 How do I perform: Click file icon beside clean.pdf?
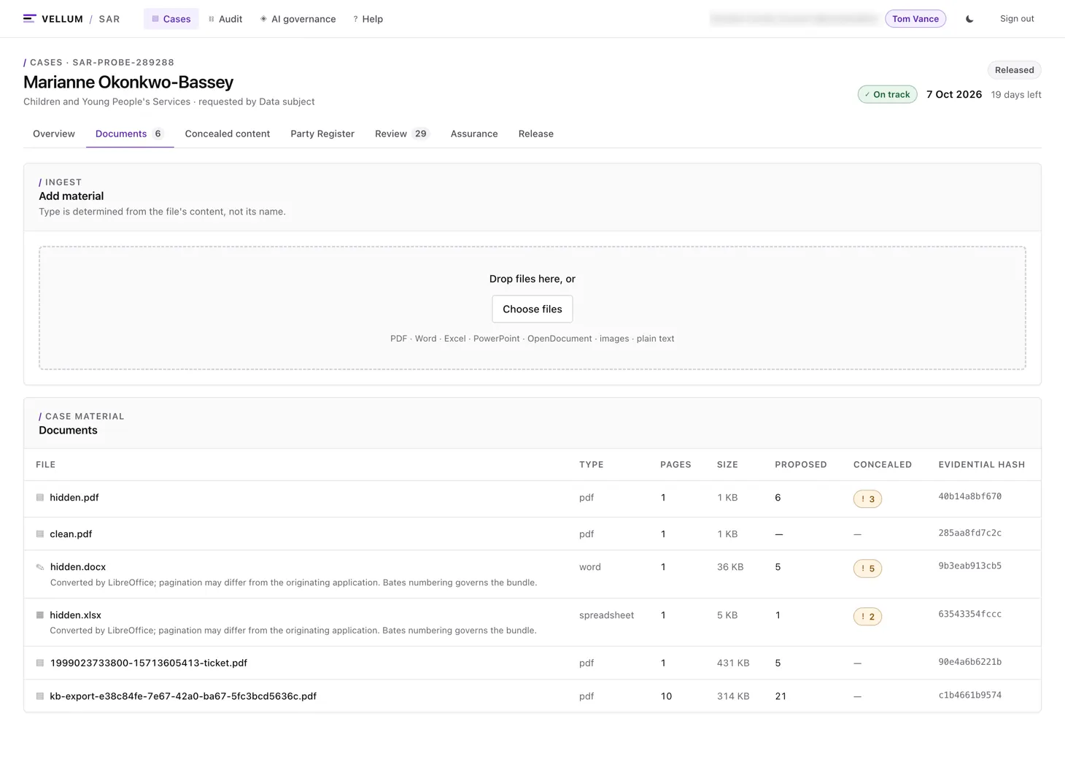click(x=40, y=534)
